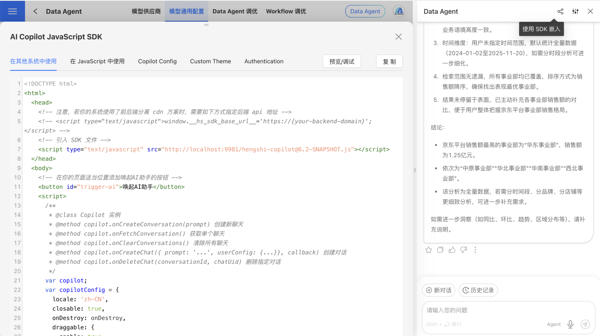The width and height of the screenshot is (600, 336).
Task: Start a 新对话 conversation
Action: [x=439, y=290]
